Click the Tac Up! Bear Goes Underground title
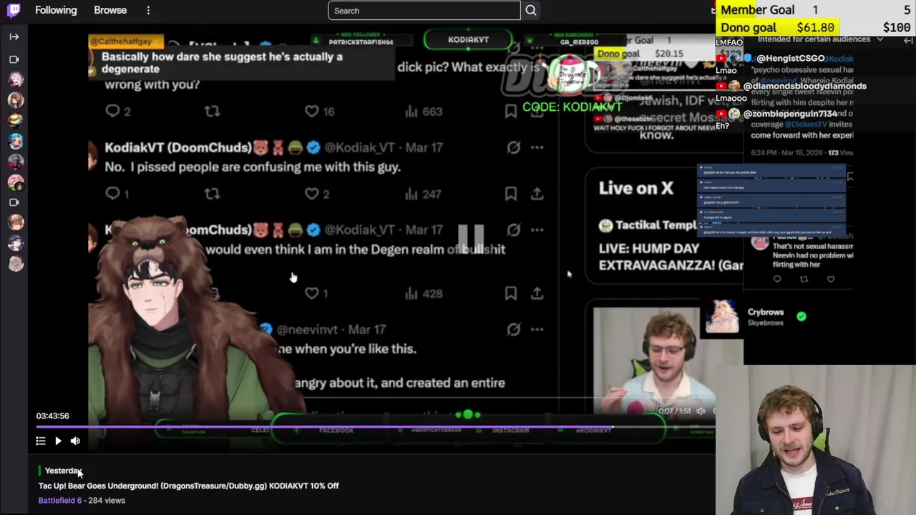This screenshot has width=916, height=515. coord(189,486)
